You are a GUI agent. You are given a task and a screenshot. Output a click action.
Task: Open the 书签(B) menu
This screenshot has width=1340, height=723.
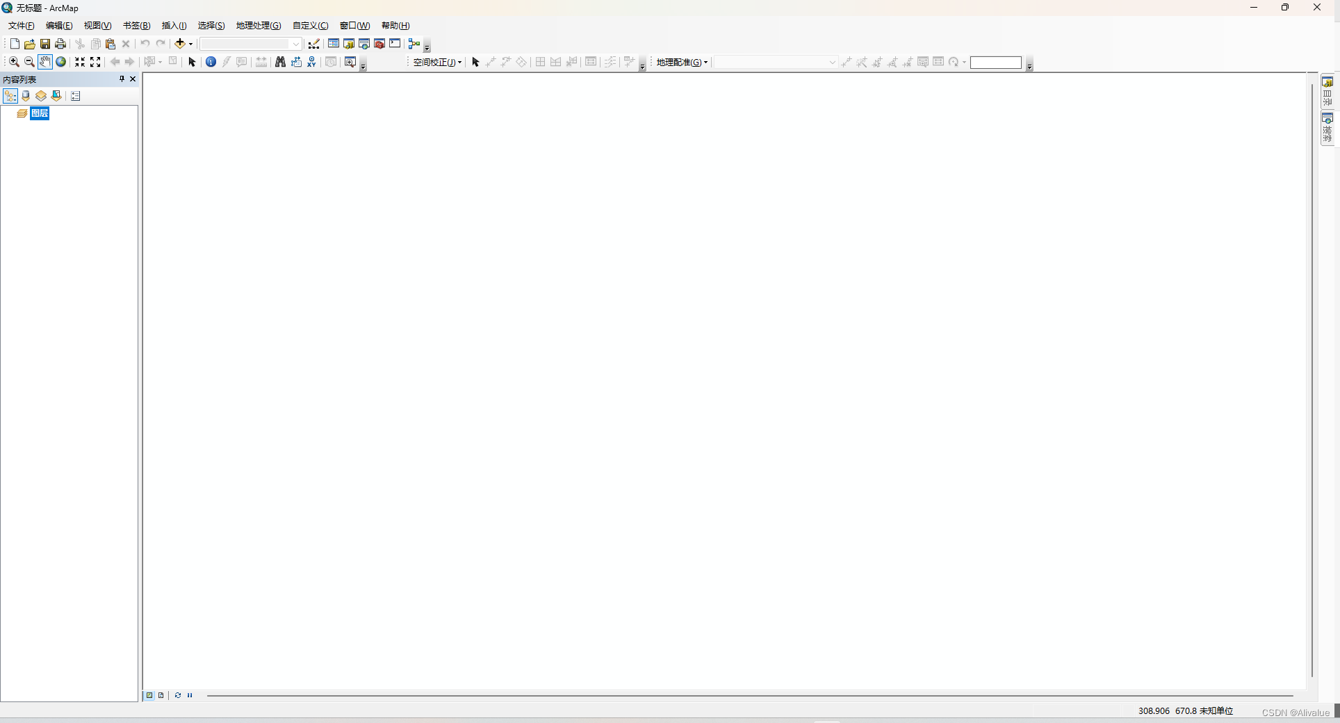click(137, 26)
